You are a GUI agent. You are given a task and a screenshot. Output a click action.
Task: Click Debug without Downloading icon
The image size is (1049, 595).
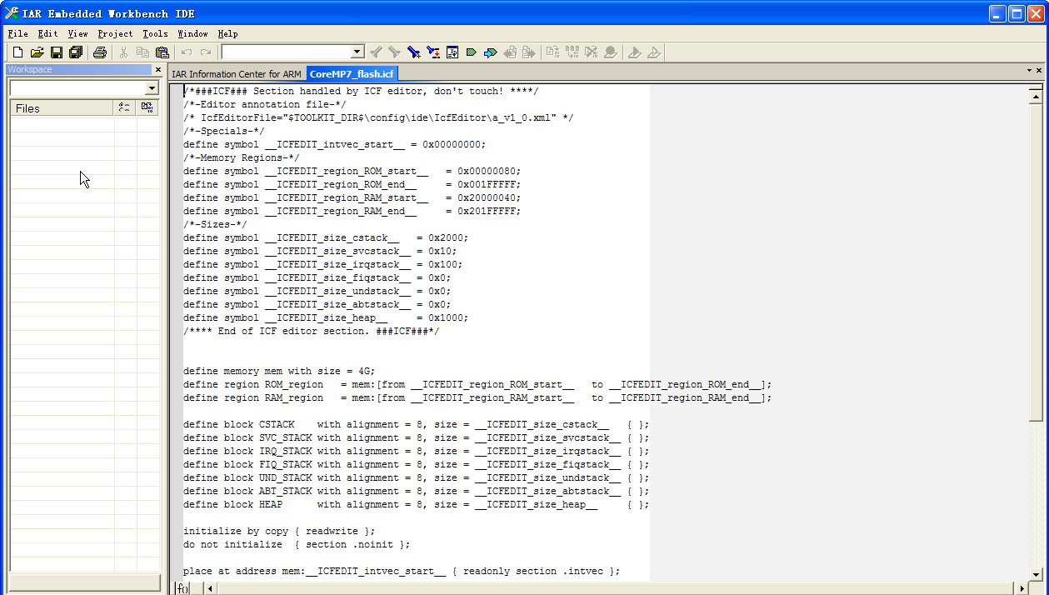coord(654,52)
